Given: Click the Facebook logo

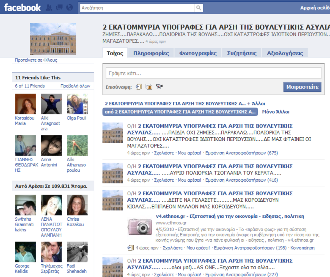Looking at the screenshot, I should [x=23, y=7].
